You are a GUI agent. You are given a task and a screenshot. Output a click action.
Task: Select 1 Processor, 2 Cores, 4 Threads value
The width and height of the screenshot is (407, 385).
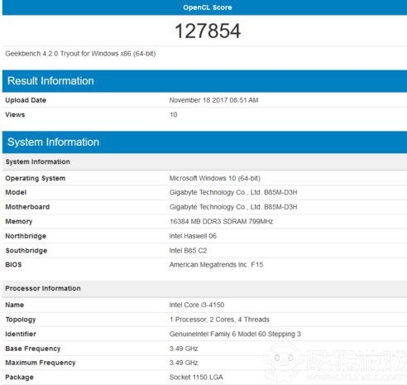[x=219, y=320]
